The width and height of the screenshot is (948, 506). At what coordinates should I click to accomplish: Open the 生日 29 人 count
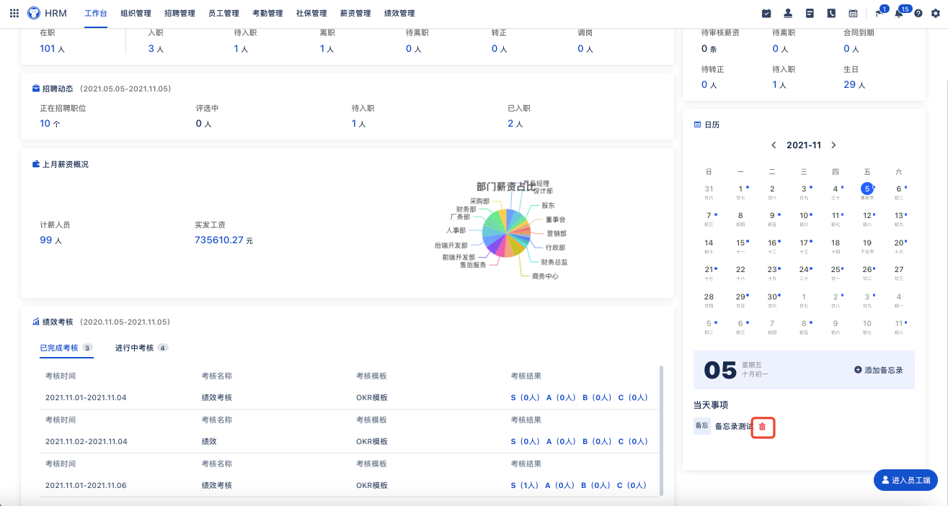[854, 85]
